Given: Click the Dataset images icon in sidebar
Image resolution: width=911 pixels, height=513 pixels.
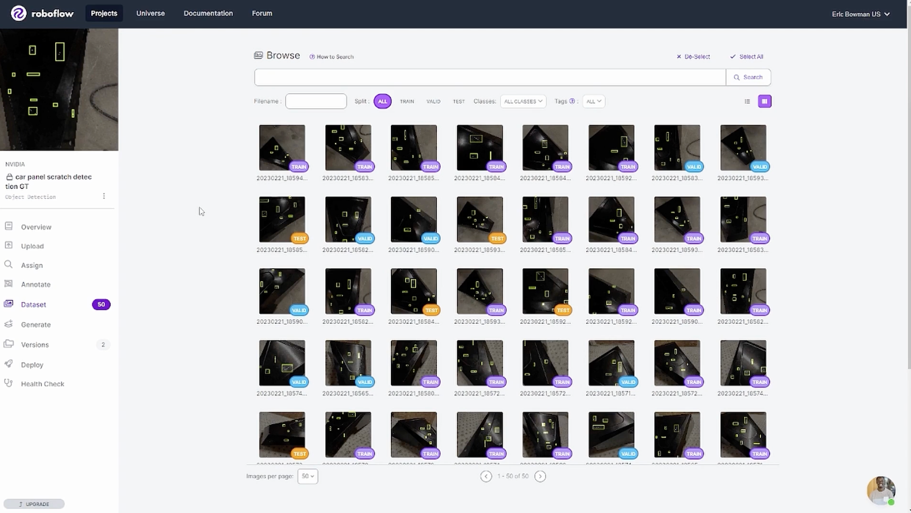Looking at the screenshot, I should pyautogui.click(x=8, y=304).
